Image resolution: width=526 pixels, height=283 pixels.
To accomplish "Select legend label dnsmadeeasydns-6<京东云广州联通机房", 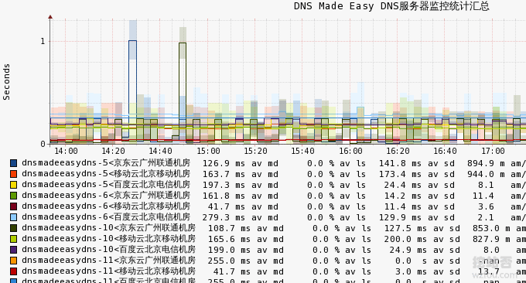I will click(x=106, y=195).
